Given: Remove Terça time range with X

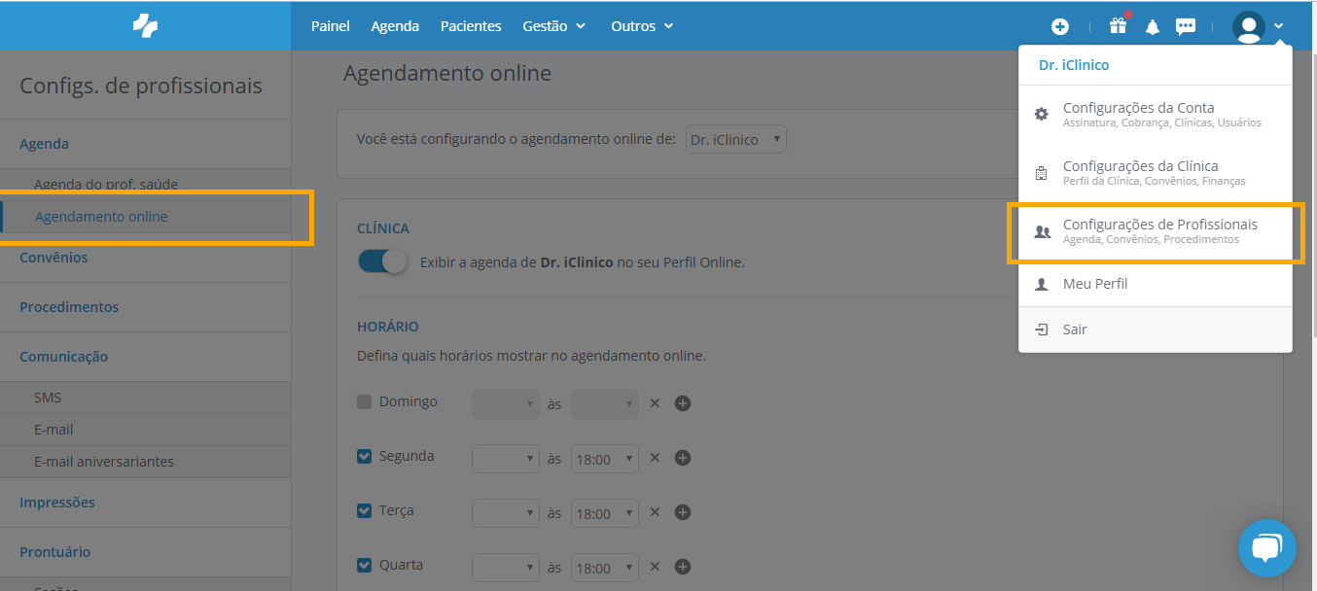Looking at the screenshot, I should pos(655,511).
